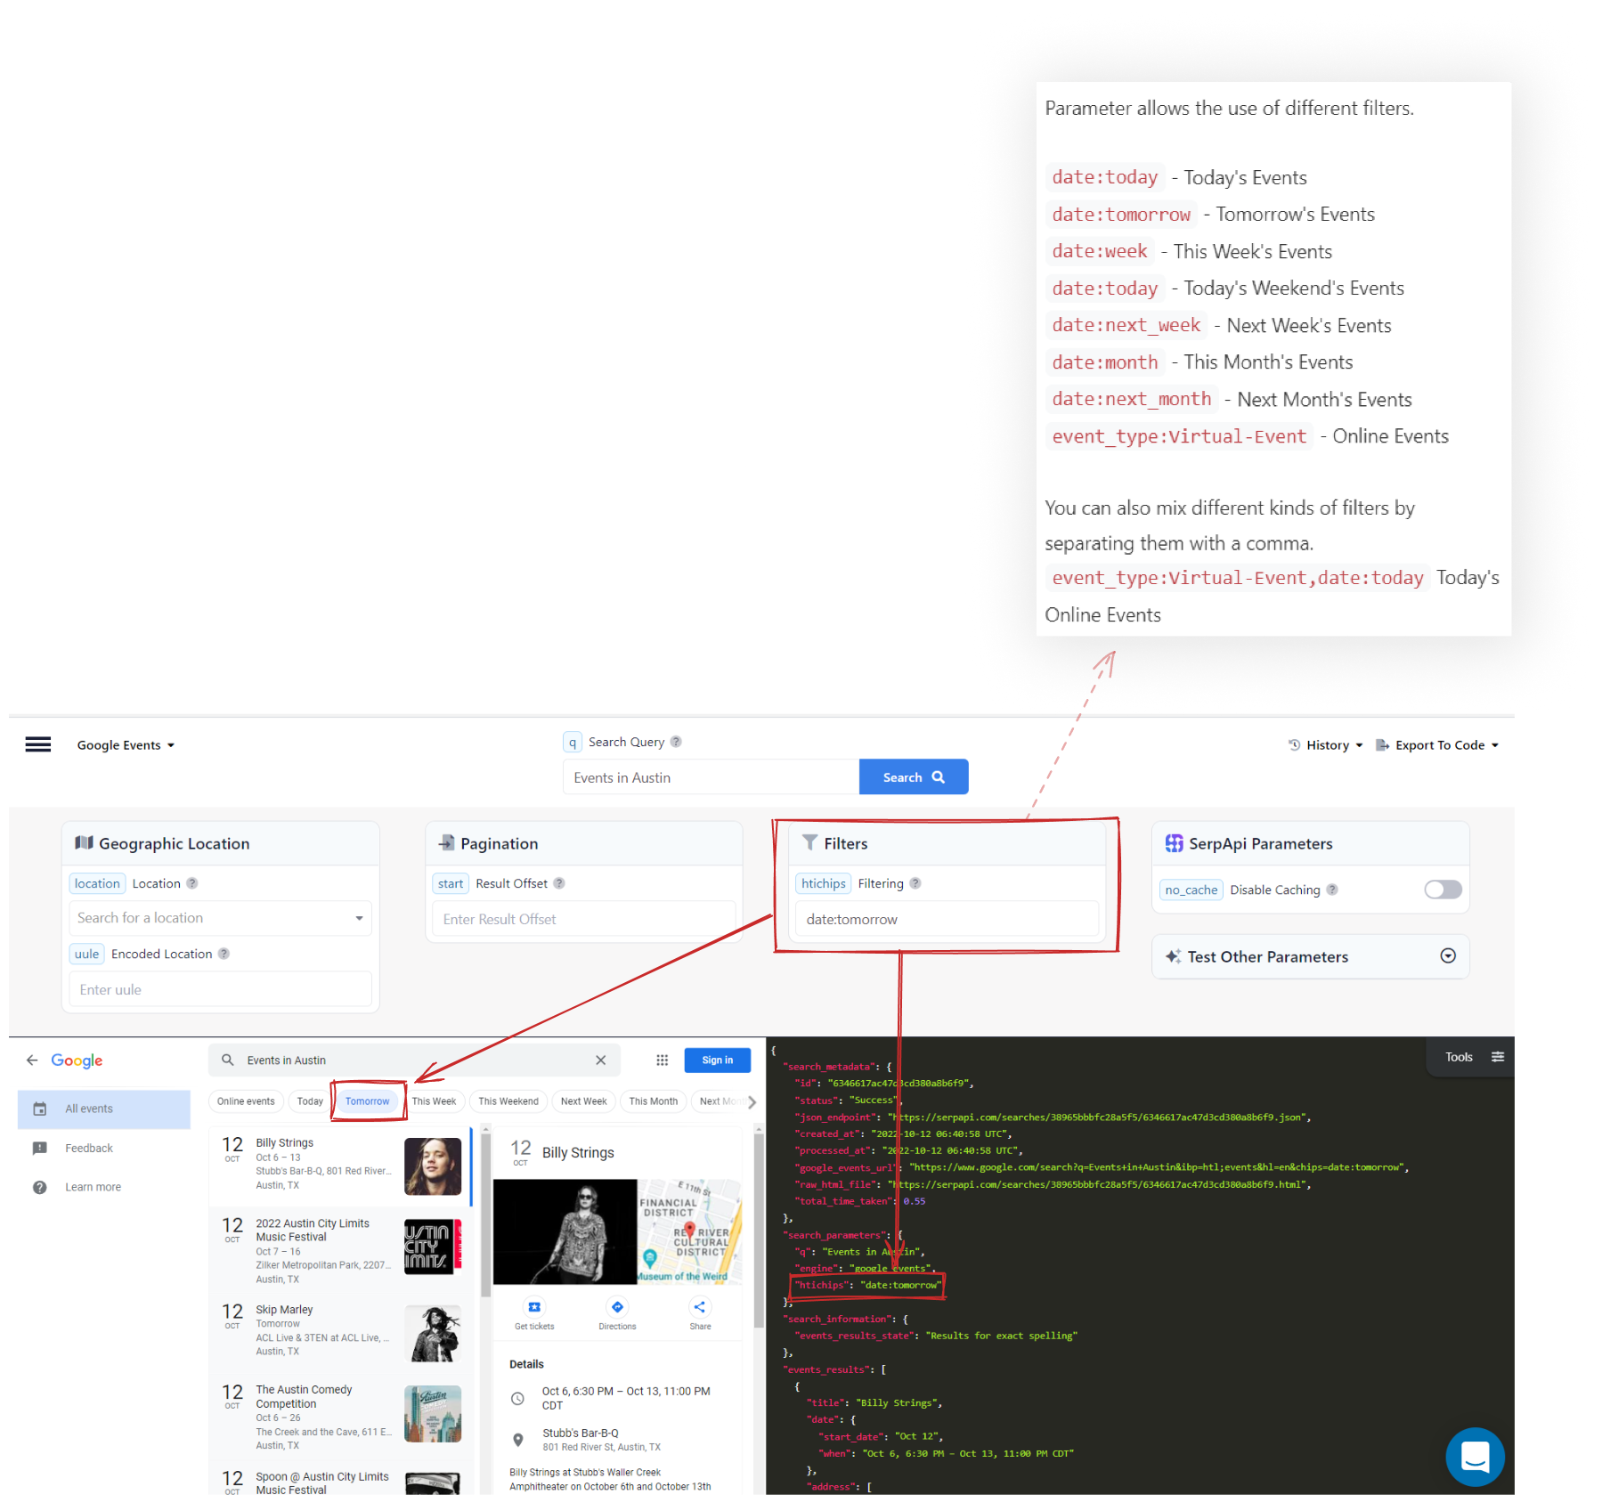Click the Google apps grid icon
The height and width of the screenshot is (1503, 1602).
click(663, 1060)
